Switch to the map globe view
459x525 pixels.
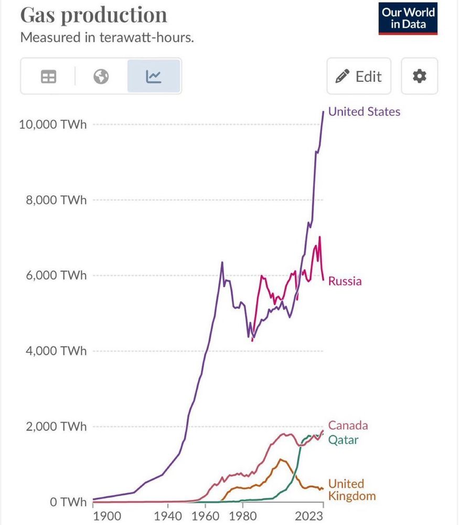tap(101, 77)
